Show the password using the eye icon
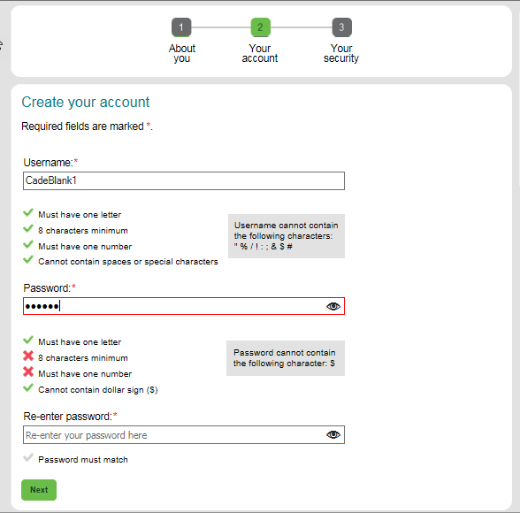This screenshot has height=513, width=520. coord(333,306)
